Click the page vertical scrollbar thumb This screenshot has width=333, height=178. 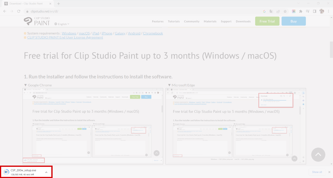click(331, 50)
